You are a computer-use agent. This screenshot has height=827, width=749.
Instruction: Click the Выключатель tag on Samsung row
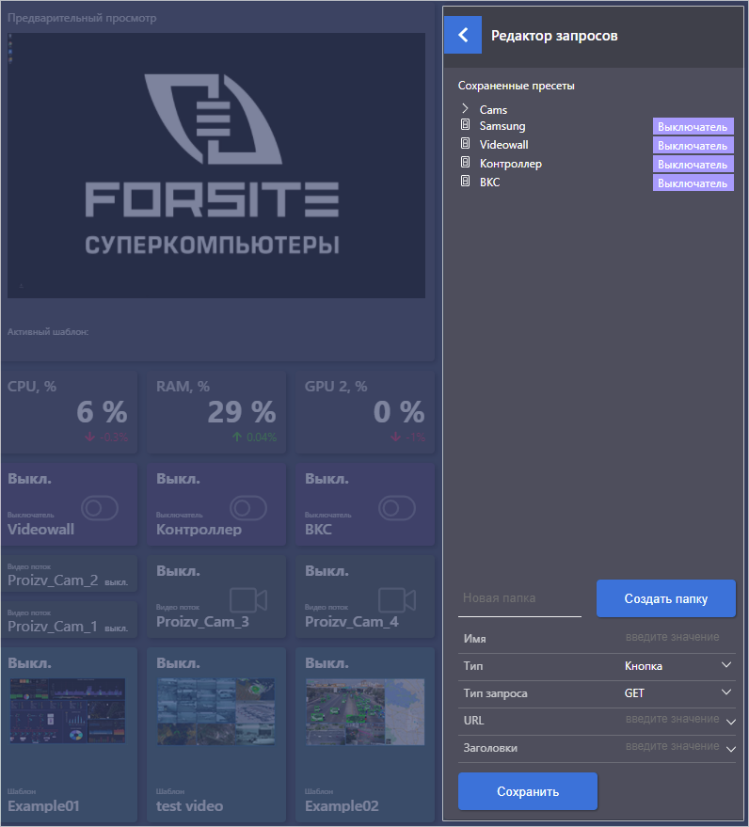click(x=693, y=127)
